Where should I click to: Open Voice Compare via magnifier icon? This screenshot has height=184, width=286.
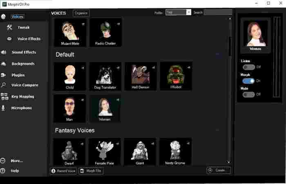pos(3,85)
